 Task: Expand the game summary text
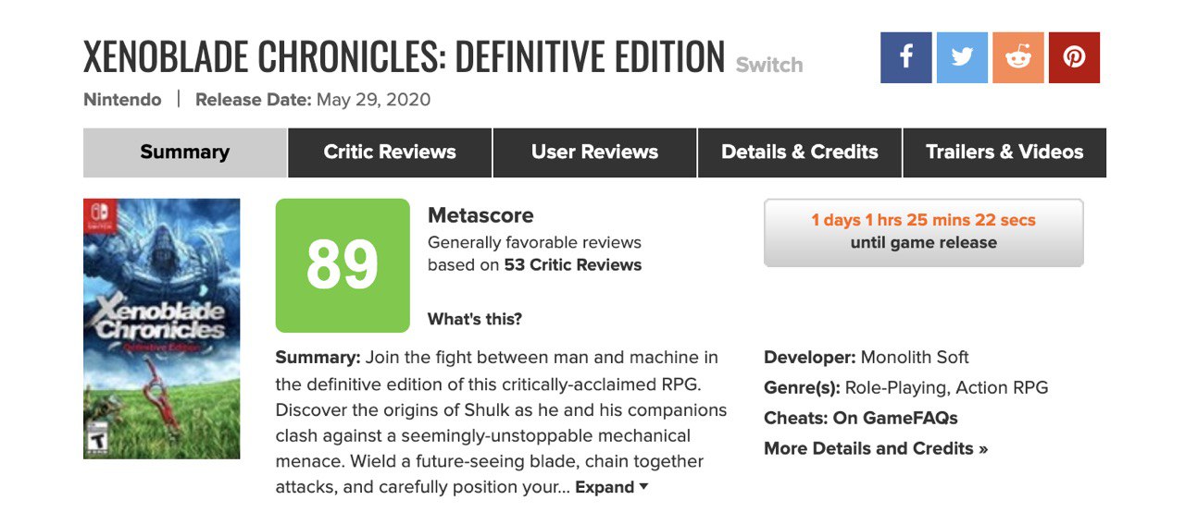612,487
